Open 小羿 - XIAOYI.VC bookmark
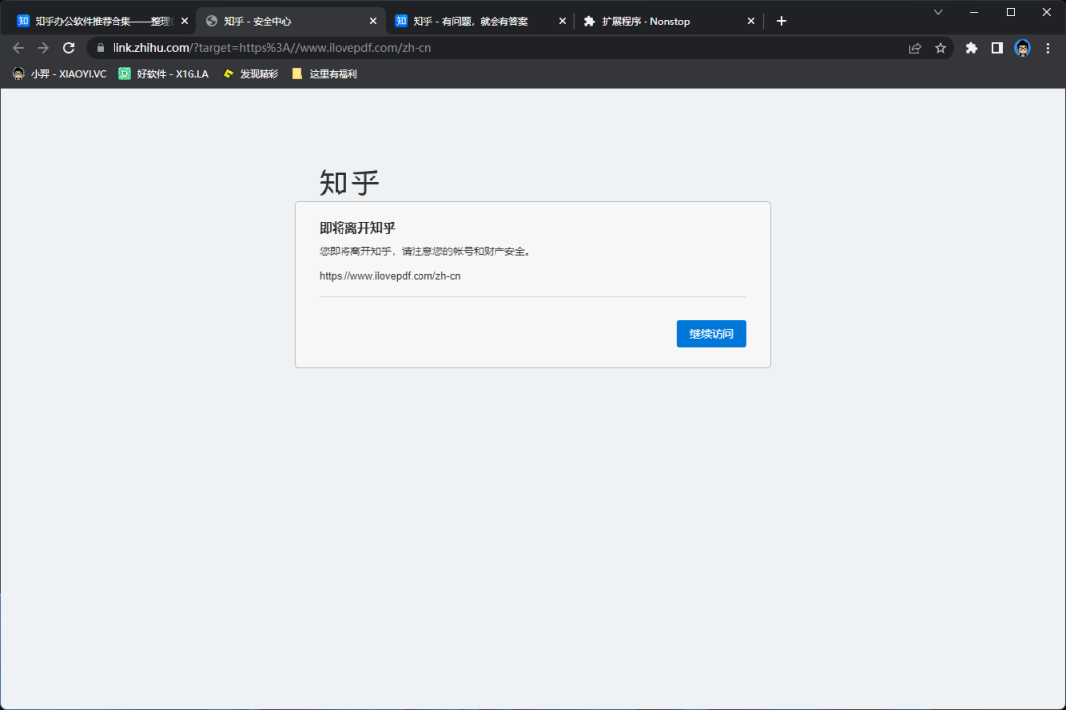The width and height of the screenshot is (1066, 710). pyautogui.click(x=59, y=74)
